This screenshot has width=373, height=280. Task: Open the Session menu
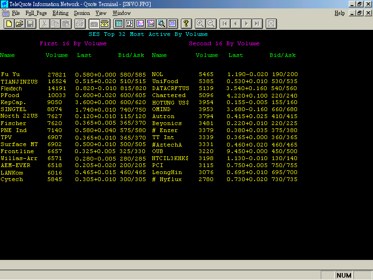pos(82,13)
